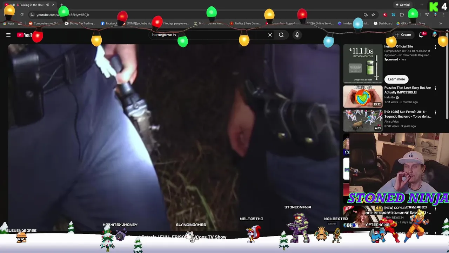Open the Puzzles That Look Easy video thumbnail
Screen dimensions: 449x253
point(363,96)
